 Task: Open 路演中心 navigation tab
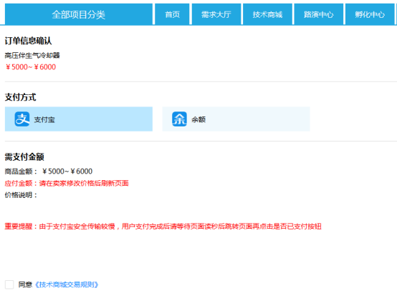[318, 14]
